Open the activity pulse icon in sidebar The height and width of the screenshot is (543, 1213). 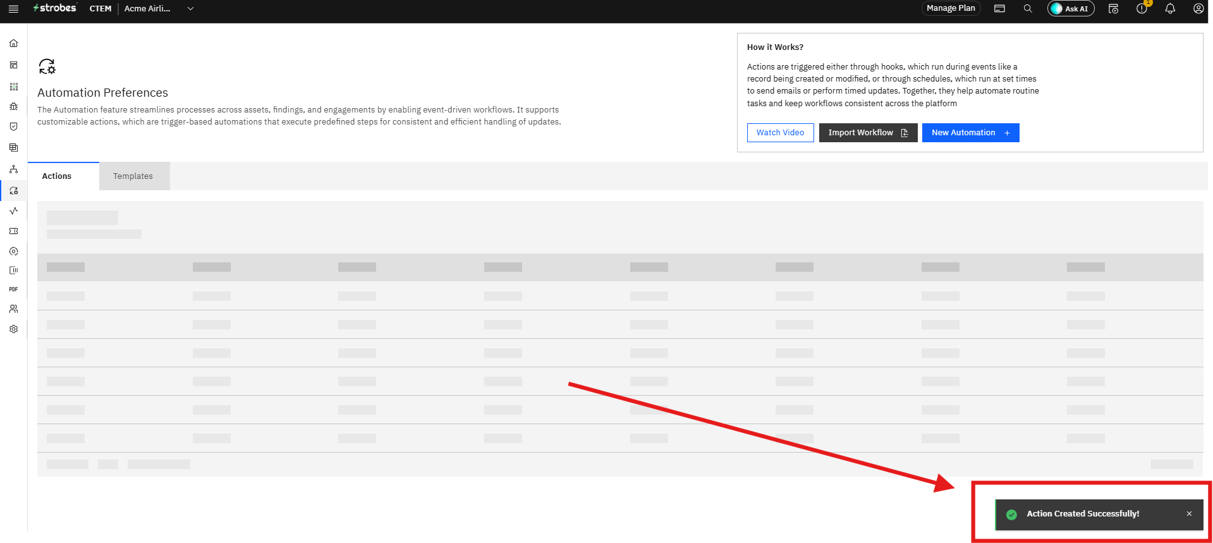(x=13, y=210)
